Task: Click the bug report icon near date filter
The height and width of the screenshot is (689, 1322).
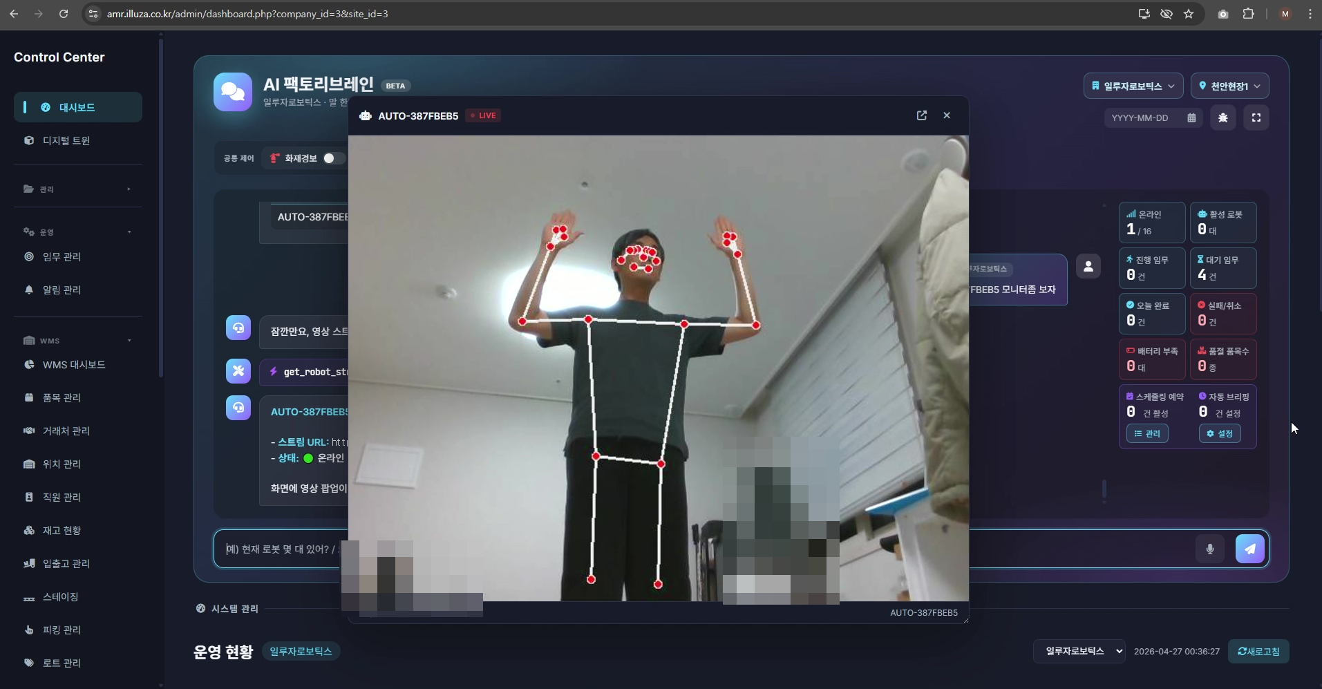Action: point(1222,117)
